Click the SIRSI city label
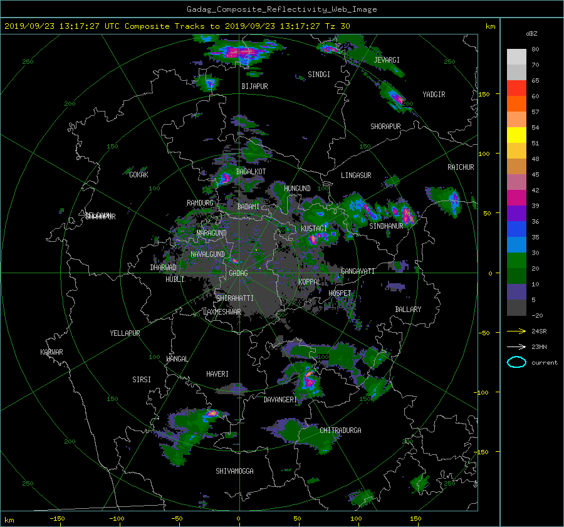 pos(142,380)
